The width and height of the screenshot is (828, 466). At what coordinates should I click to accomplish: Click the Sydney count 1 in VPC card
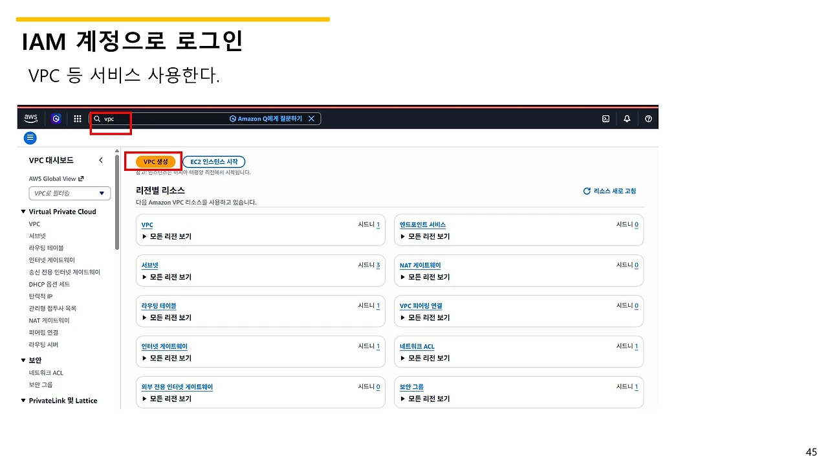point(378,225)
